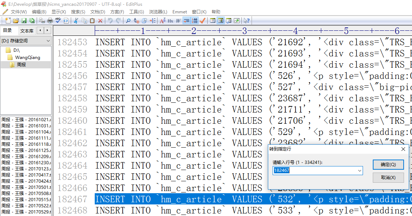Image resolution: width=412 pixels, height=216 pixels.
Task: Open the 搜索(S) menu
Action: [x=78, y=12]
